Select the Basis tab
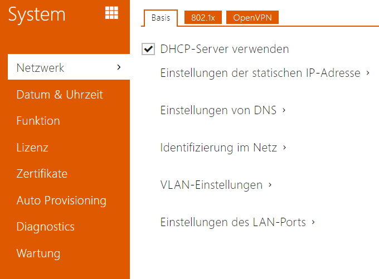This screenshot has width=379, height=279. tap(161, 18)
